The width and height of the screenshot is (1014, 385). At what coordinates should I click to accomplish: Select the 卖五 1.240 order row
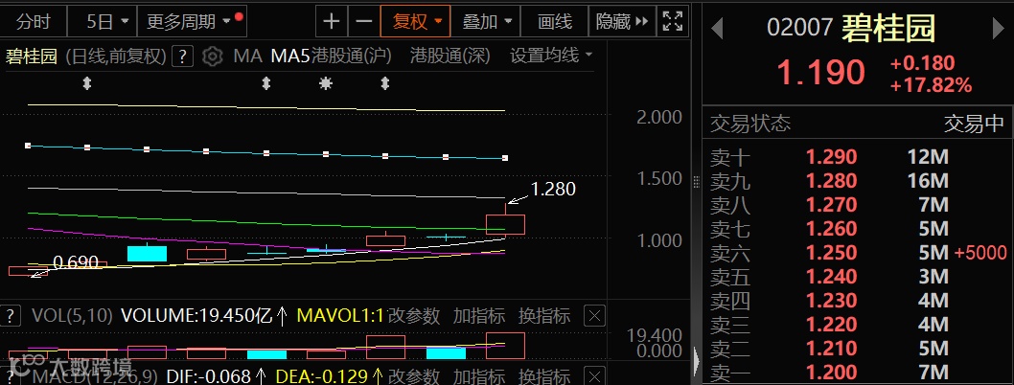[858, 277]
